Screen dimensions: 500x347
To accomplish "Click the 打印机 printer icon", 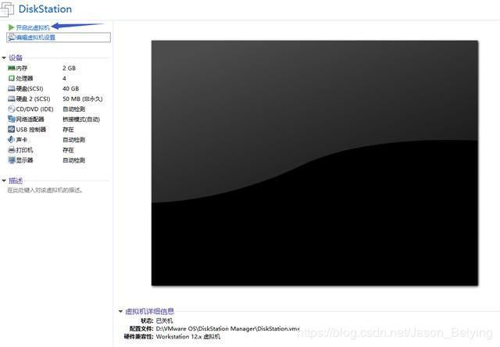I will 11,150.
